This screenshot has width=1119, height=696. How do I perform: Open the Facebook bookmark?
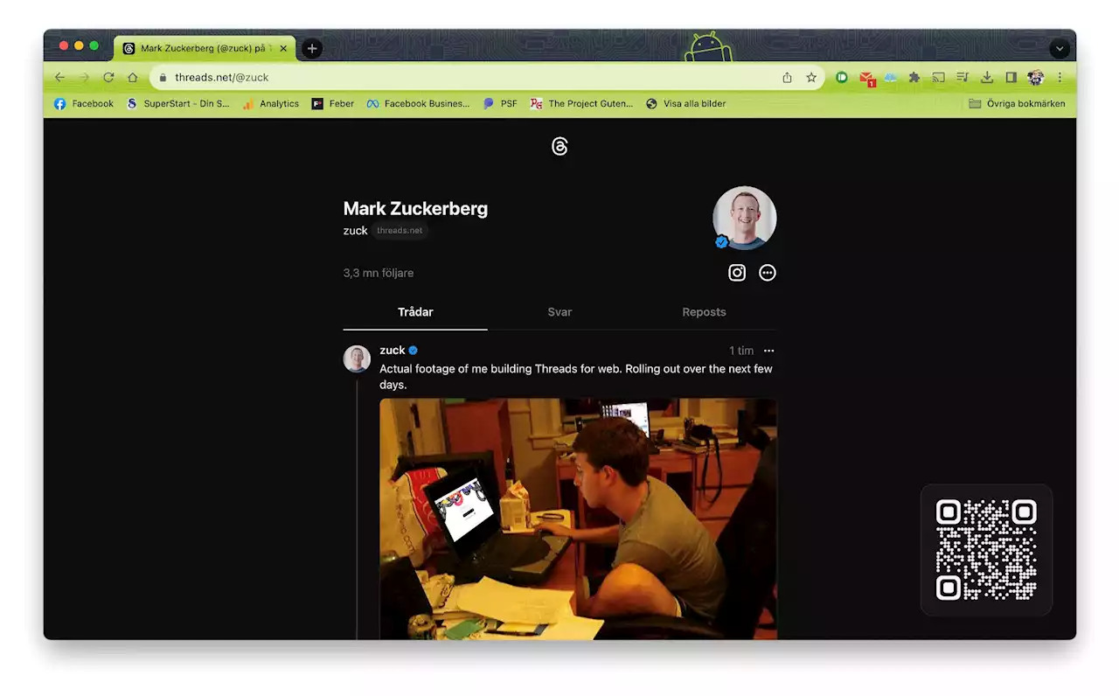(84, 103)
